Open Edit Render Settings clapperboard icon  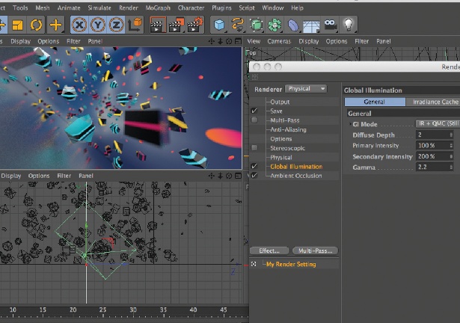(196, 25)
